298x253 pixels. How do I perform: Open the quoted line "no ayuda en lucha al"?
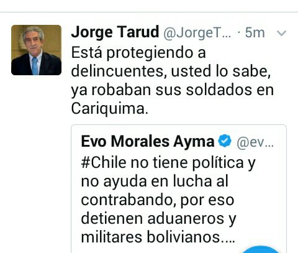155,181
